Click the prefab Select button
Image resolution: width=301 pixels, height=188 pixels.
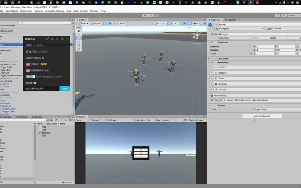coord(272,38)
